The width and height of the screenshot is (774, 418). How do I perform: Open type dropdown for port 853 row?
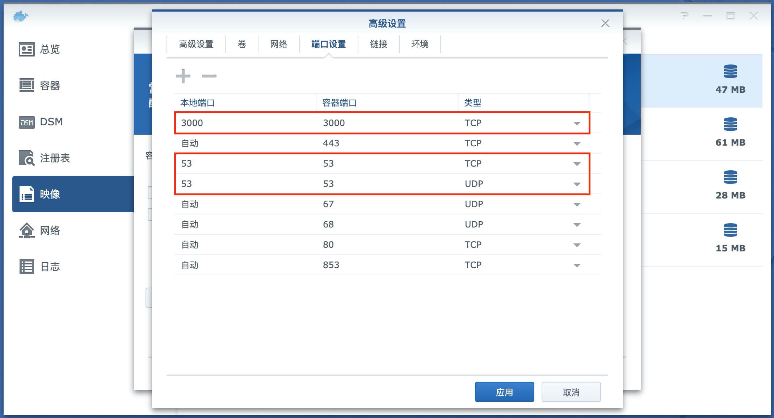pyautogui.click(x=577, y=265)
